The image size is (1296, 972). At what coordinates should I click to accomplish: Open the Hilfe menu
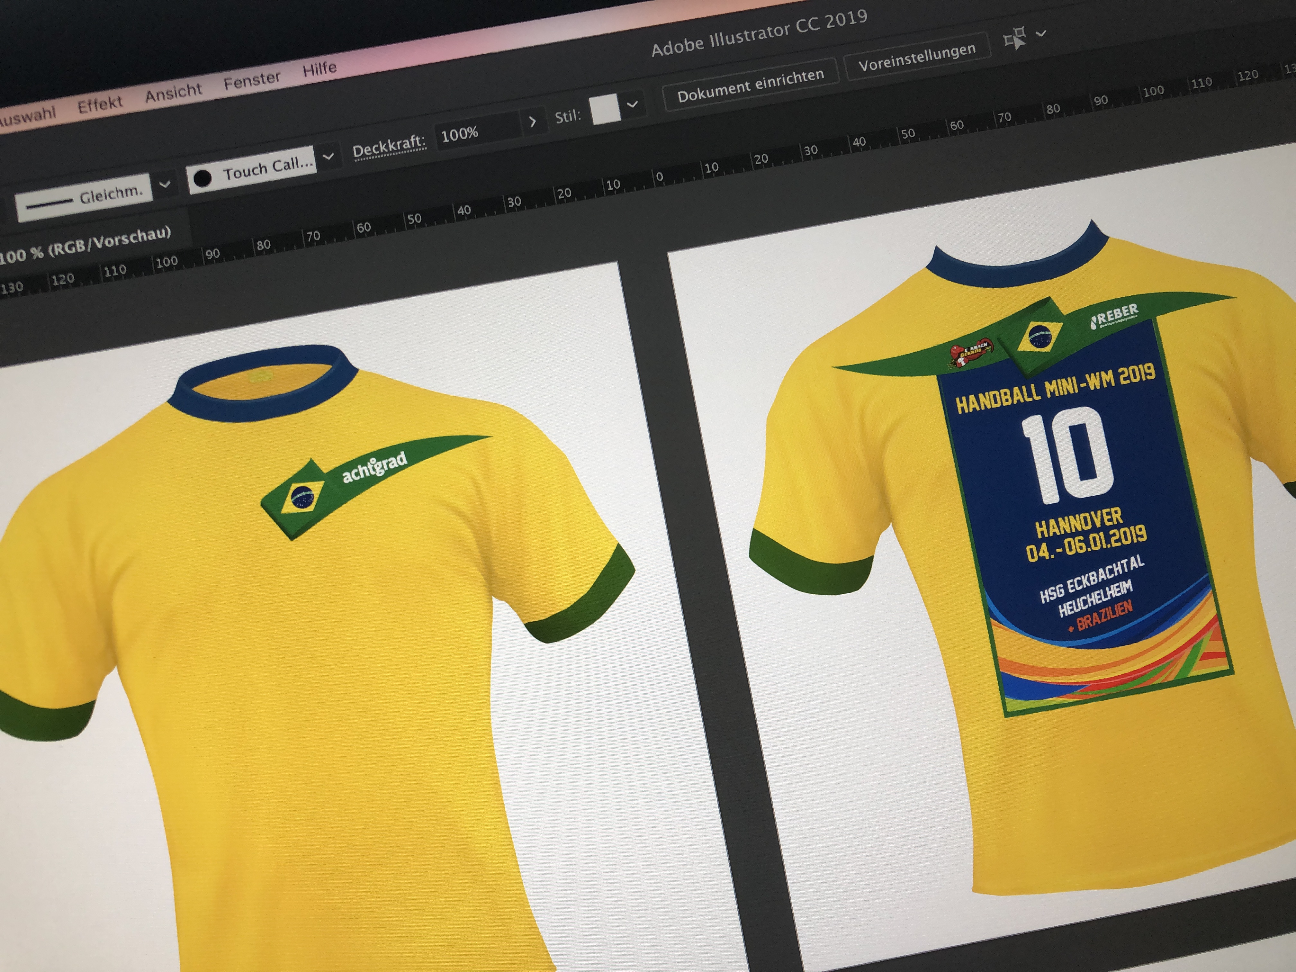[319, 69]
